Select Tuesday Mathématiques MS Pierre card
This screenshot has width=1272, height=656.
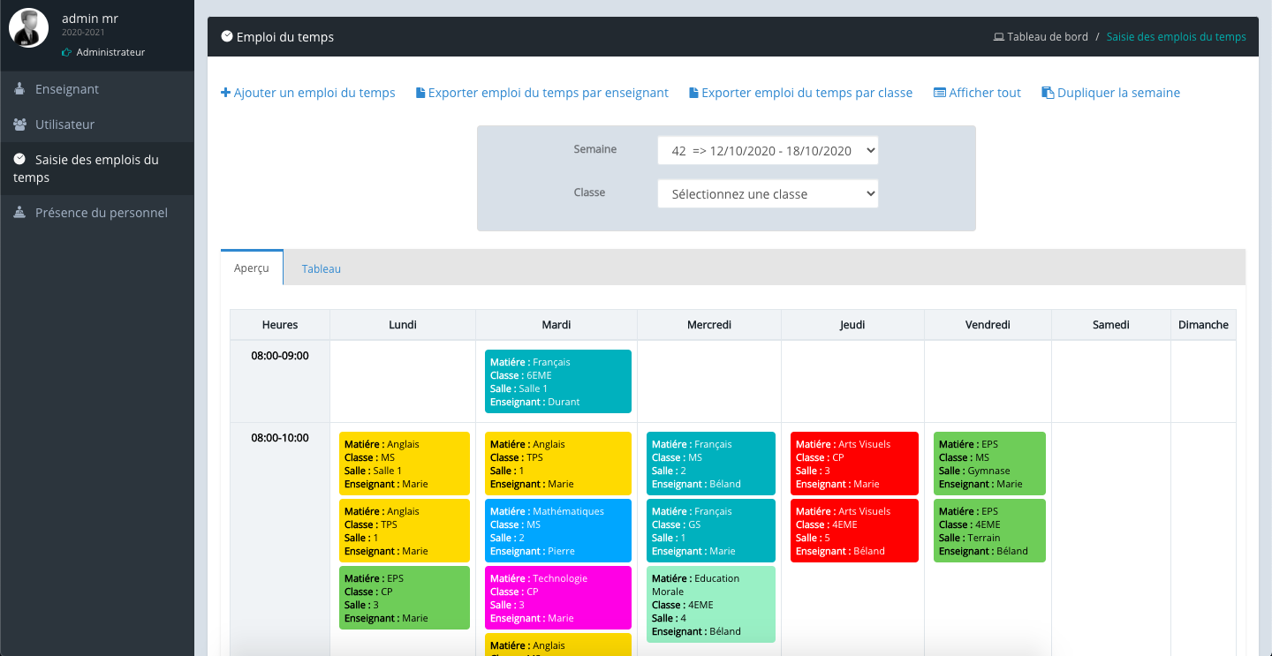click(558, 531)
